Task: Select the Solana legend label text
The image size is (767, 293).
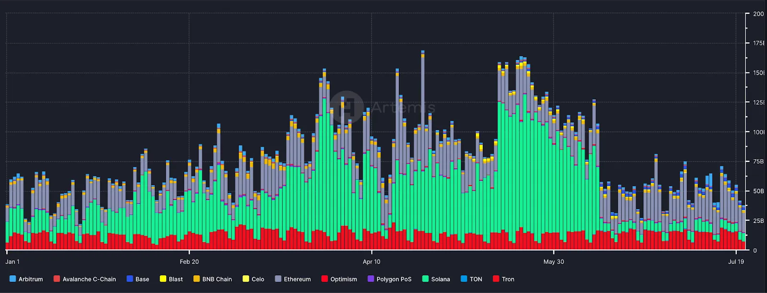Action: (440, 279)
